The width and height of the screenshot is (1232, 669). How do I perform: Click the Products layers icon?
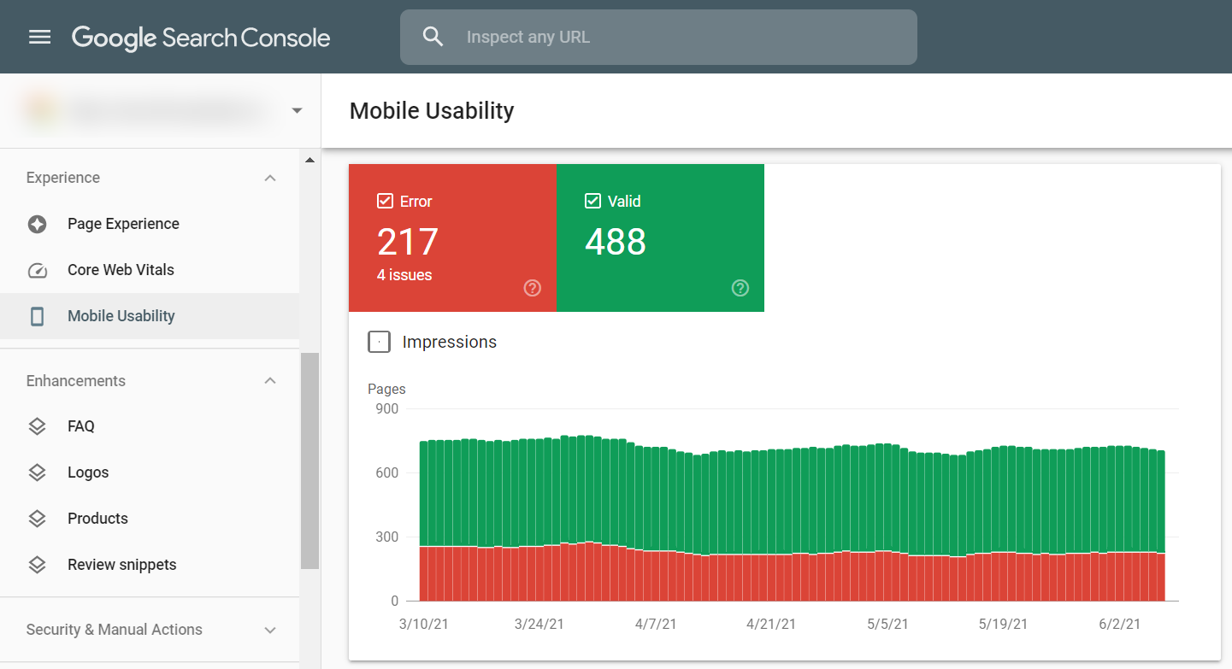(37, 519)
